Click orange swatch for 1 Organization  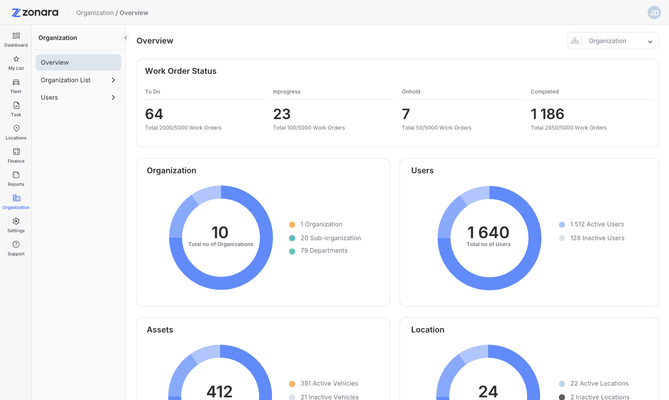[x=292, y=225]
